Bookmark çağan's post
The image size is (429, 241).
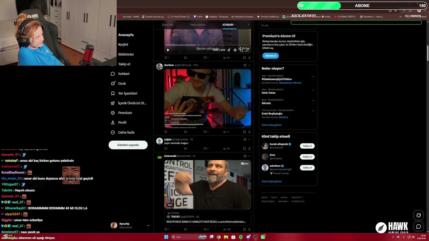(244, 149)
